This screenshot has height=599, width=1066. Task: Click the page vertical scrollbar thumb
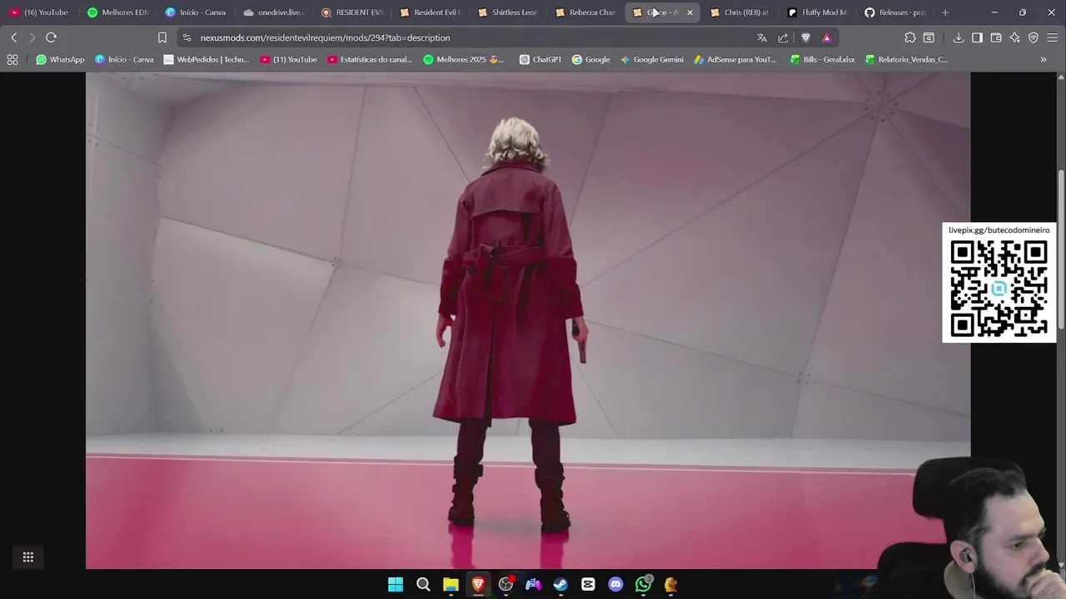click(1060, 250)
